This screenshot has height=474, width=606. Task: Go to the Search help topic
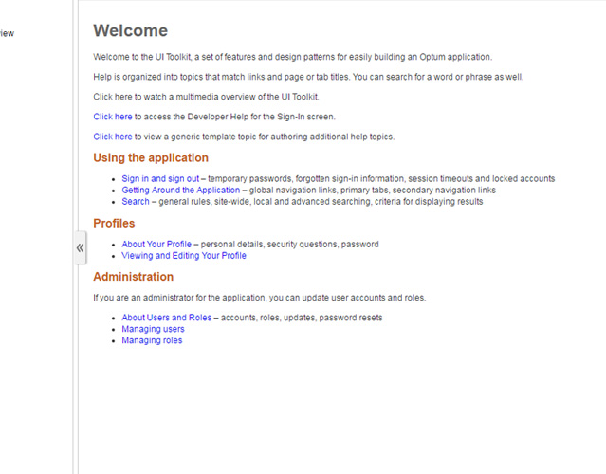coord(136,201)
